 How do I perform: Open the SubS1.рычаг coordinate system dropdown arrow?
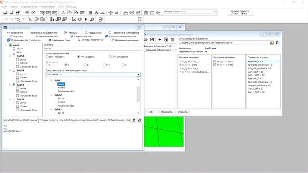point(138,75)
